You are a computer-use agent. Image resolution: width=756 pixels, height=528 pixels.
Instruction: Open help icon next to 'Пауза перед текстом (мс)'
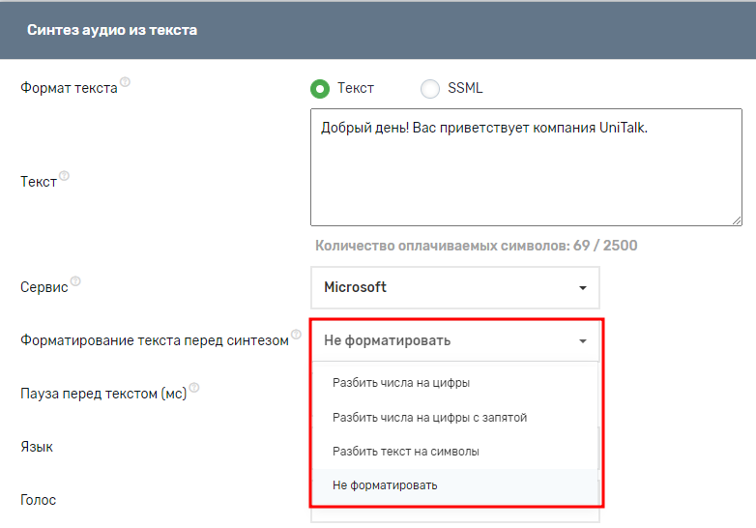coord(194,388)
